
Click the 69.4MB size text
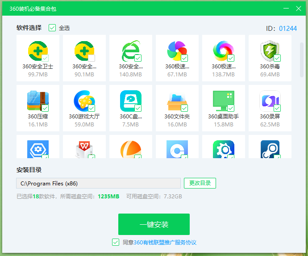tap(270, 75)
